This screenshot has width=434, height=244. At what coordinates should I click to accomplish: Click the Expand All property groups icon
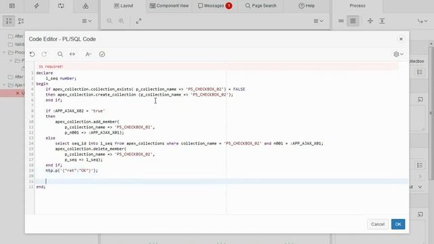pos(382,21)
